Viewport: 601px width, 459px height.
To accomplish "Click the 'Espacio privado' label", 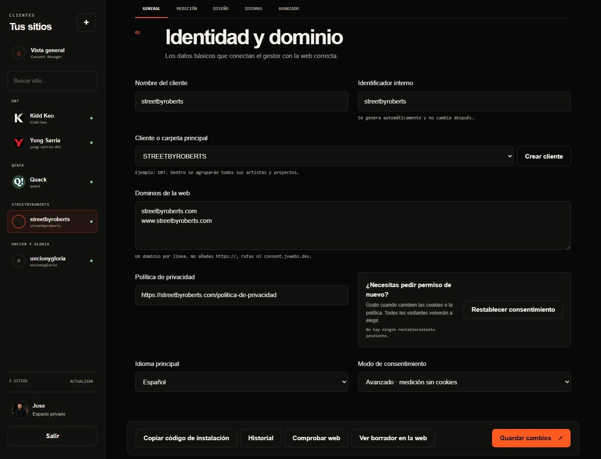I will point(49,414).
